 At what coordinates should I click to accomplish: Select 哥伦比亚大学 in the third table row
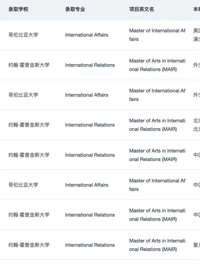23,95
